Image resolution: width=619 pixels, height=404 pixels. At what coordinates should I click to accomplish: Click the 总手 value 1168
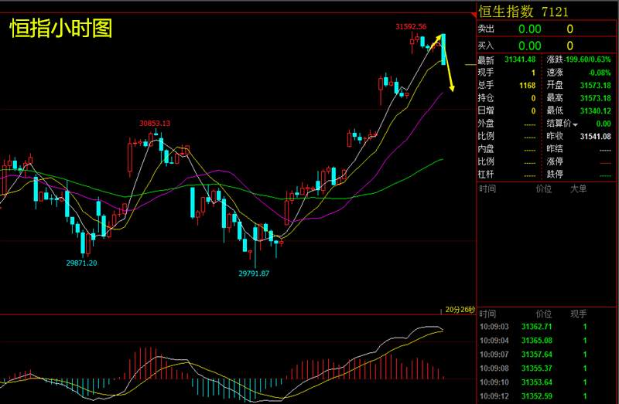click(528, 85)
